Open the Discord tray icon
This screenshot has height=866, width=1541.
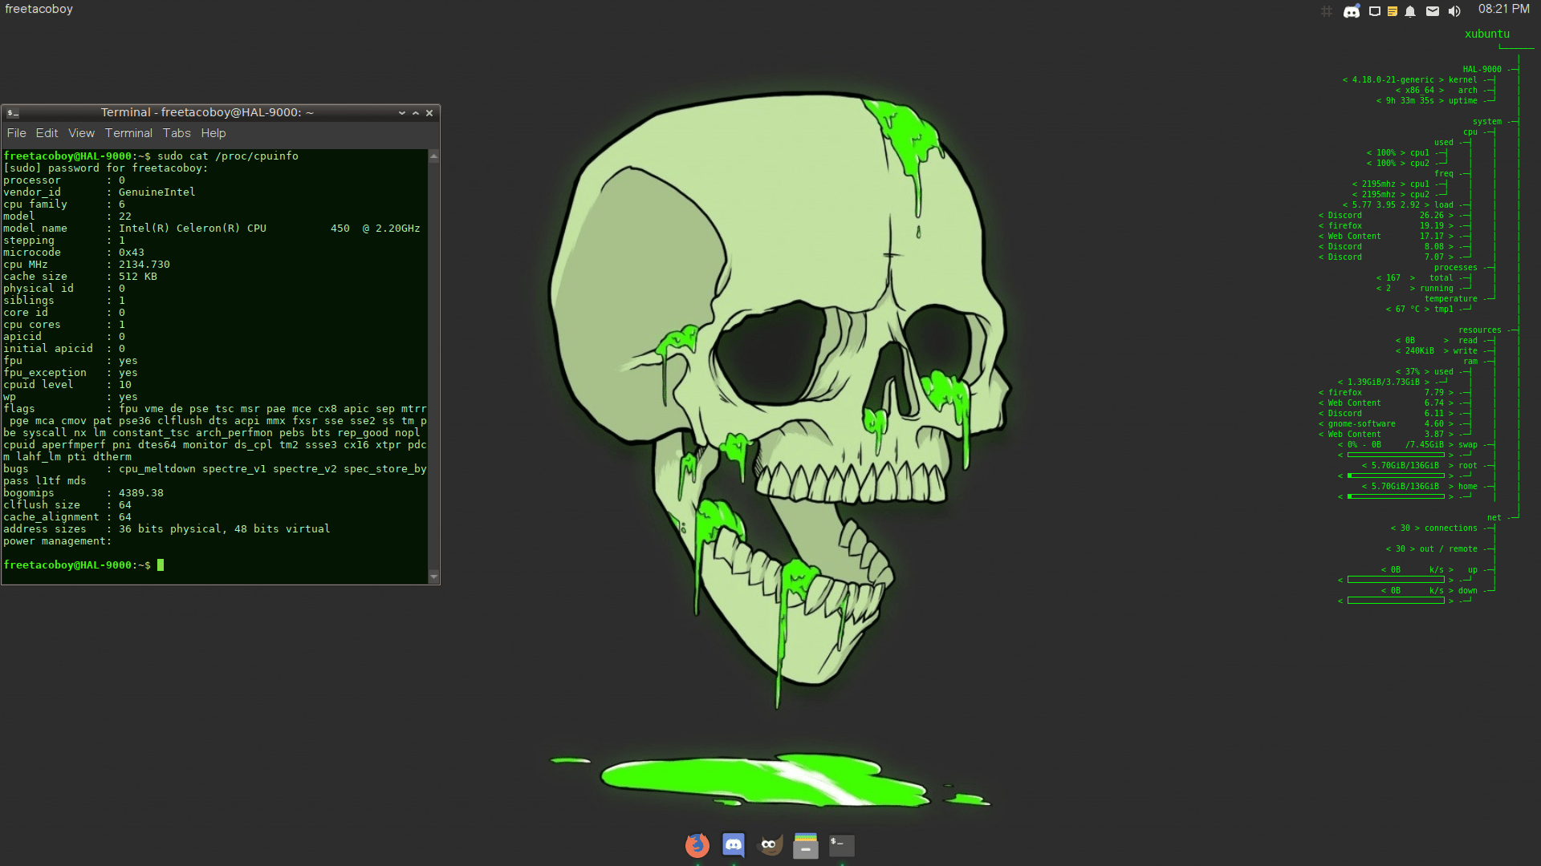pos(1352,11)
